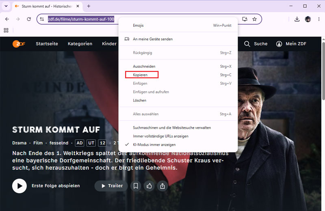Image resolution: width=325 pixels, height=211 pixels.
Task: Go back with the browser back arrow
Action: point(7,19)
